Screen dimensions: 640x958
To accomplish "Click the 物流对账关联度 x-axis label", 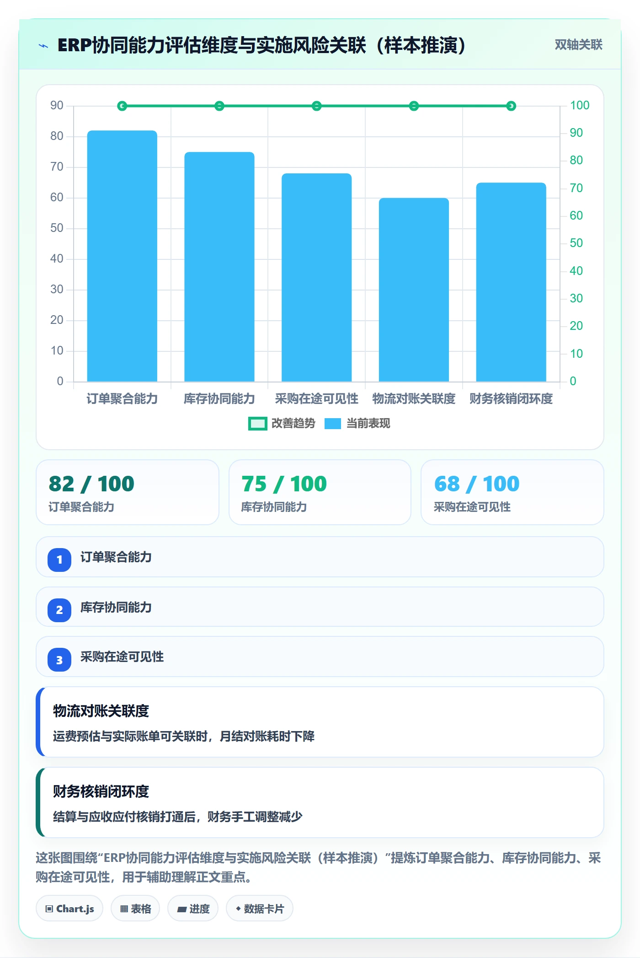I will pyautogui.click(x=414, y=399).
